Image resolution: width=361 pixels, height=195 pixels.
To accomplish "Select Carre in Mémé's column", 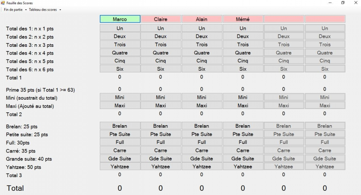I will tap(243, 150).
